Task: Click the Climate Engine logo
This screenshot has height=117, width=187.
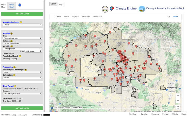Action: 122,9
